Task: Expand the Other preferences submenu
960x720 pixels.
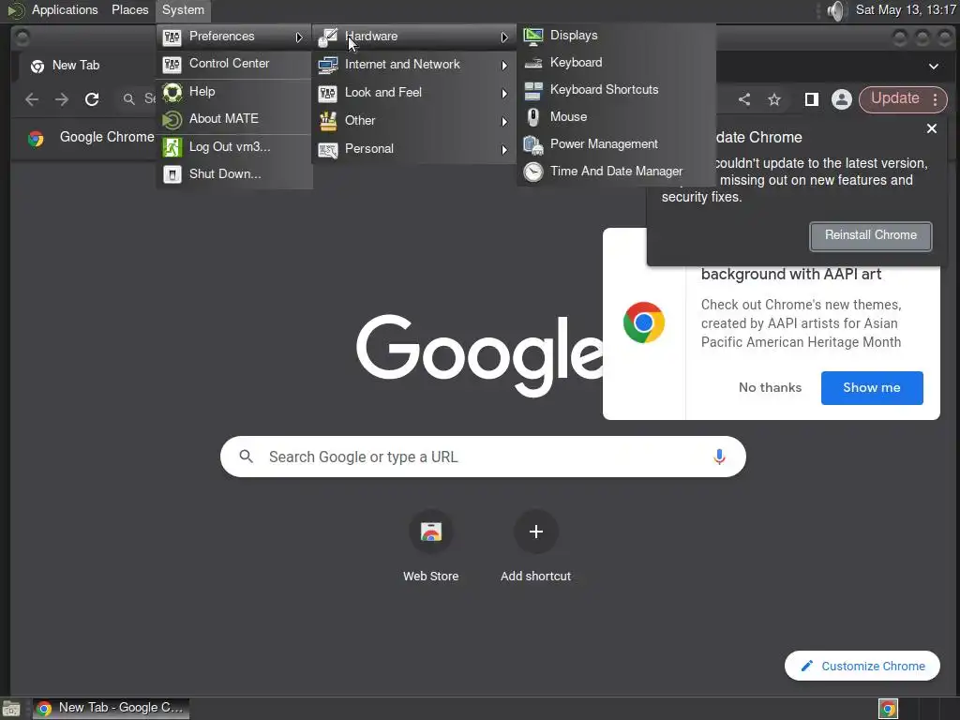Action: pos(414,121)
